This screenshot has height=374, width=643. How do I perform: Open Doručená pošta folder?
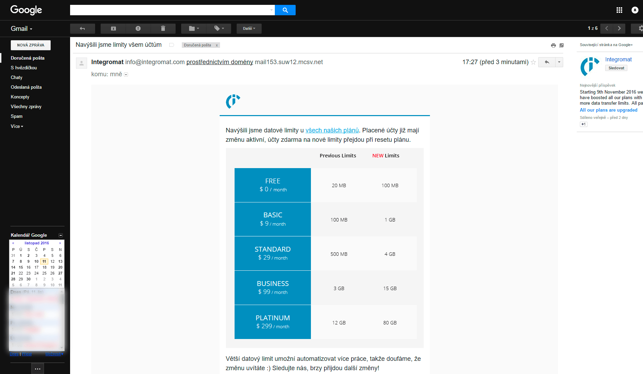(x=27, y=58)
